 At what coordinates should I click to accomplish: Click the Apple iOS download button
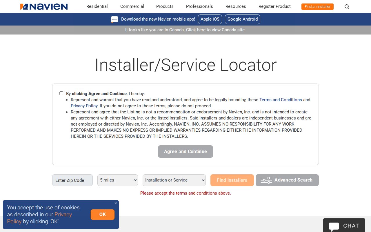click(210, 19)
